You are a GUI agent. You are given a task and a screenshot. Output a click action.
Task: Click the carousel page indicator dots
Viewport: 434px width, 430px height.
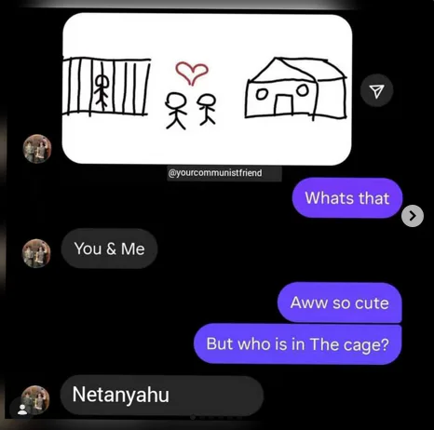pyautogui.click(x=216, y=418)
